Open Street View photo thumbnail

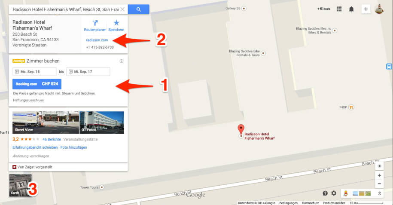pyautogui.click(x=46, y=122)
